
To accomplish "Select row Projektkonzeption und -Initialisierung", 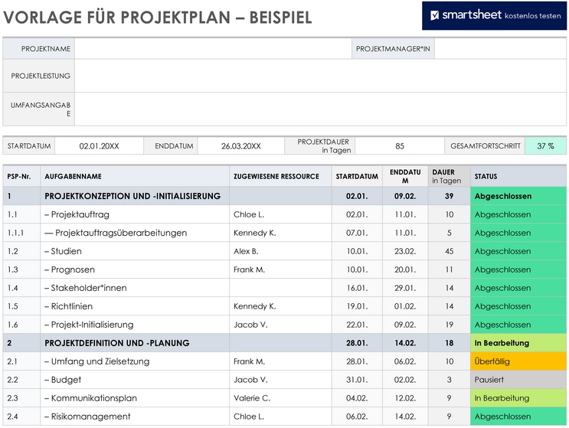I will tap(285, 196).
